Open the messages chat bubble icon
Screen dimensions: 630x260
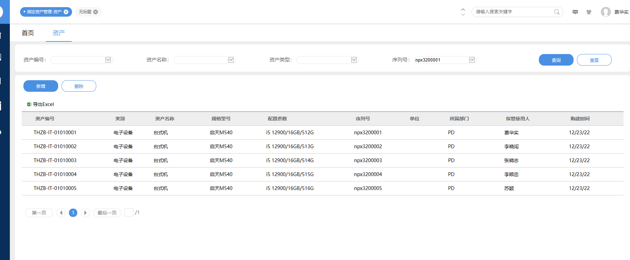coord(575,12)
